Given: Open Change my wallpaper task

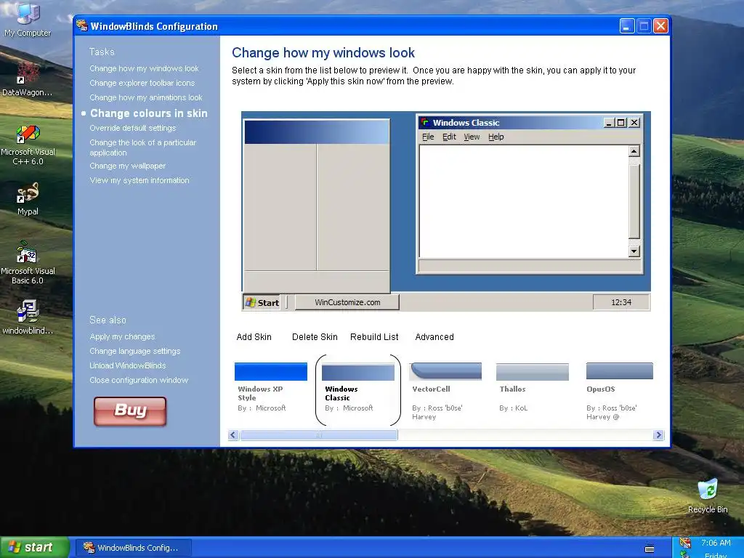Looking at the screenshot, I should coord(128,166).
